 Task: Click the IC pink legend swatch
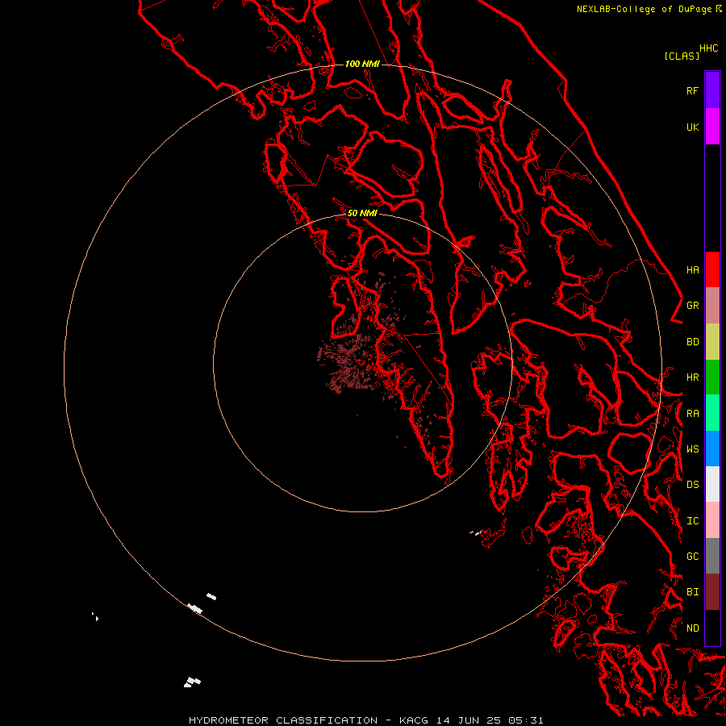[712, 520]
